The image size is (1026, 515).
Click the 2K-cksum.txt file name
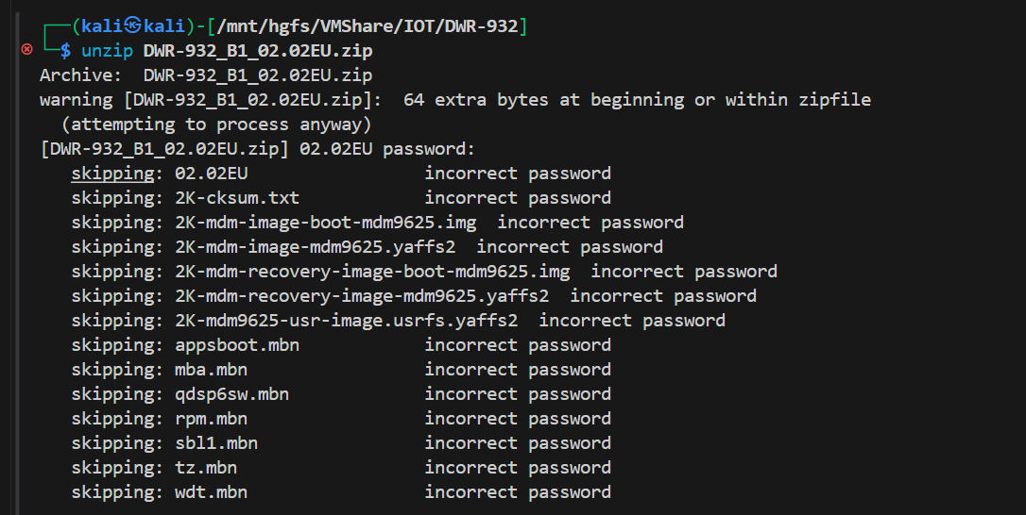pos(237,198)
